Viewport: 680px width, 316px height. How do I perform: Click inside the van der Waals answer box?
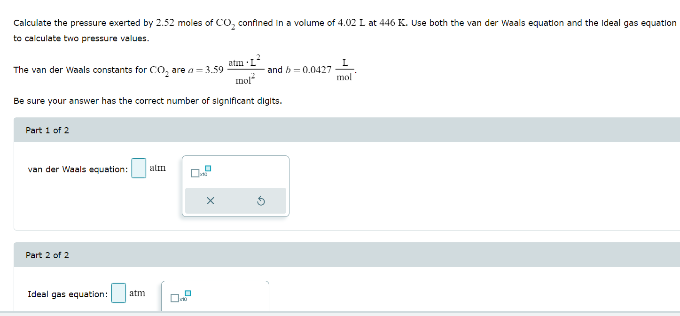tap(139, 168)
